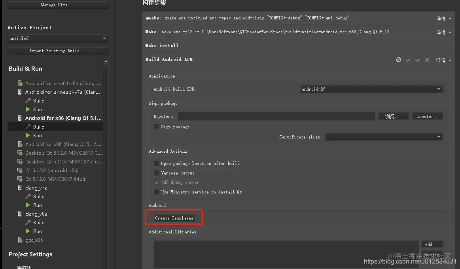Click play icon of Run under clang_v7a
This screenshot has height=269, width=460.
tap(28, 205)
